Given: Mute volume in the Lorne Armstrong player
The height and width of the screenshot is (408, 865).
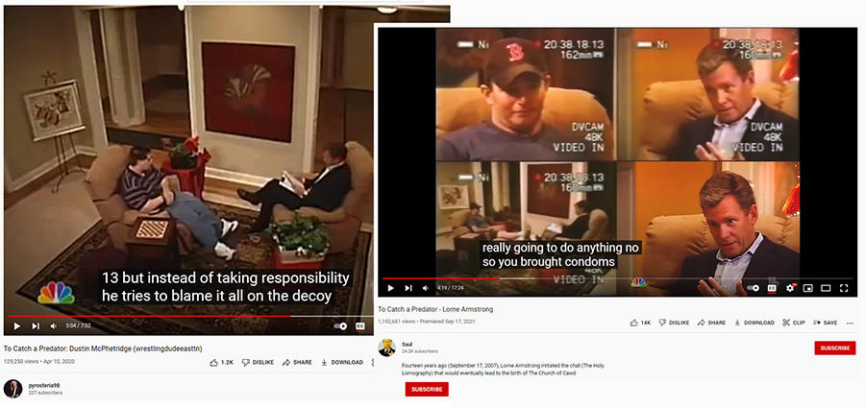Looking at the screenshot, I should click(x=426, y=288).
